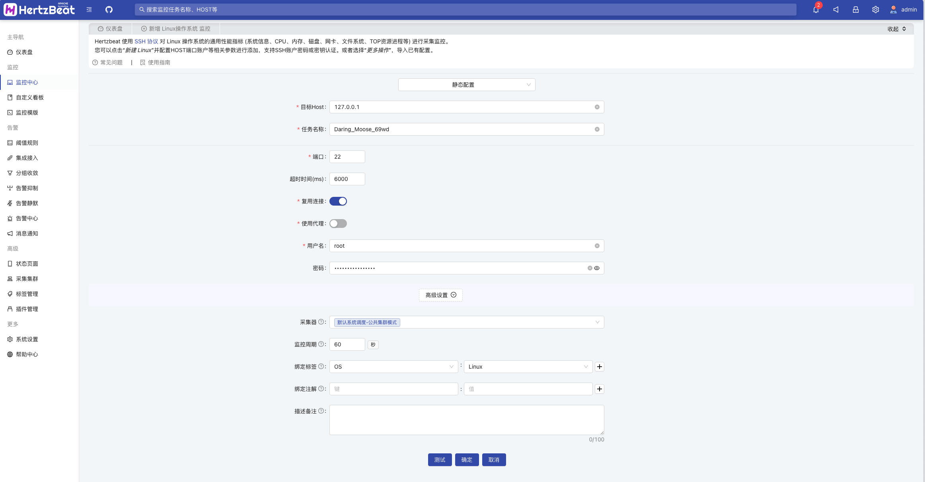Open the header settings gear icon
925x482 pixels.
[x=875, y=10]
